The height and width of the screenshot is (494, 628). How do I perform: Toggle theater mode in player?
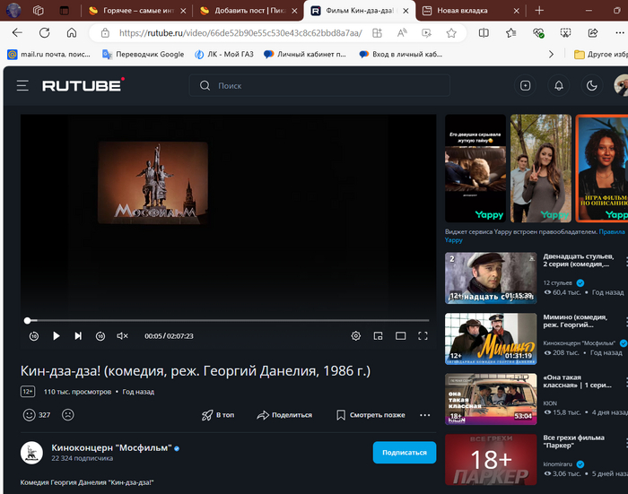[x=400, y=336]
